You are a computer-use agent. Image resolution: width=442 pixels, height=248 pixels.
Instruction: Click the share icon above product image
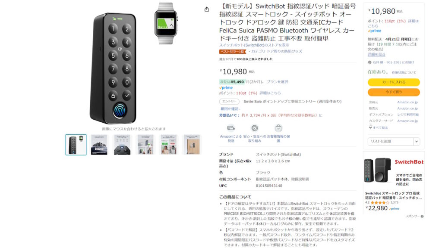pos(207,9)
